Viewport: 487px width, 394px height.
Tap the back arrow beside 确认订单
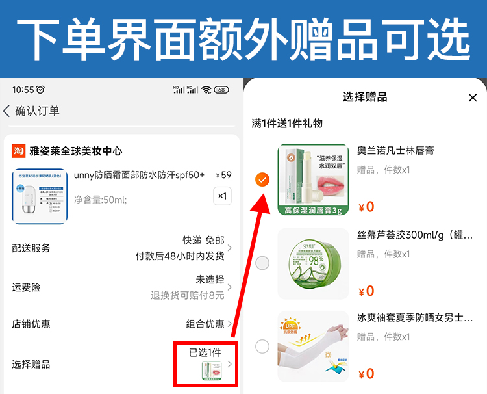[x=6, y=111]
